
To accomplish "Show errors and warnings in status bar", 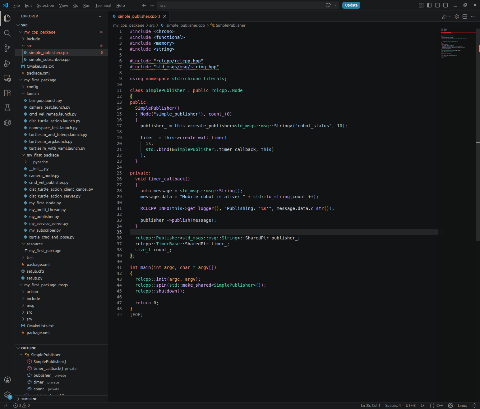I will tap(21, 406).
